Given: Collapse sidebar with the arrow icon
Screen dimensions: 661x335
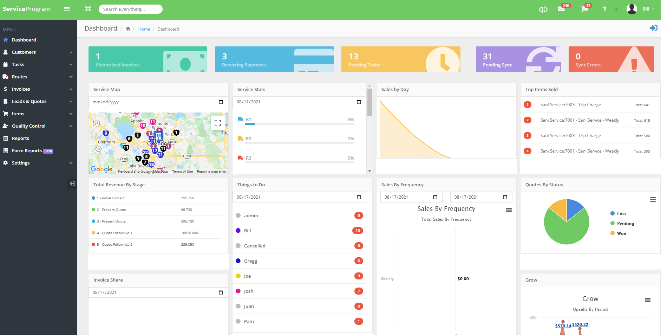Looking at the screenshot, I should point(72,183).
